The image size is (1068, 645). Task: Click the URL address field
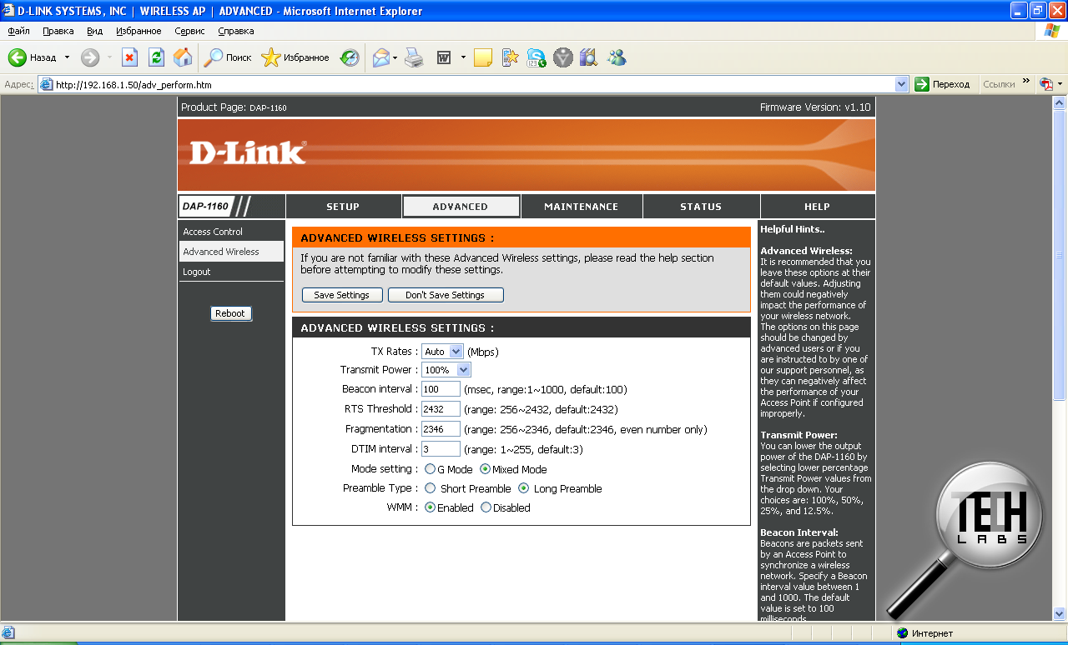(473, 84)
